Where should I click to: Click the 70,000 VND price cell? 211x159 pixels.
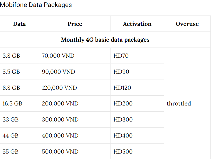click(58, 56)
